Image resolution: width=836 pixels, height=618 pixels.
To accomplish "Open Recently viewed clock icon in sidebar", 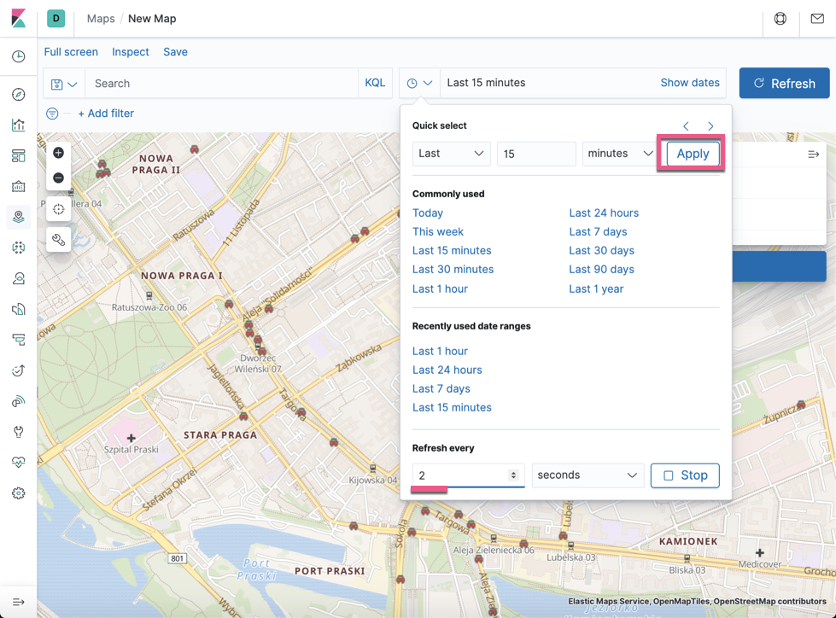I will (x=18, y=56).
